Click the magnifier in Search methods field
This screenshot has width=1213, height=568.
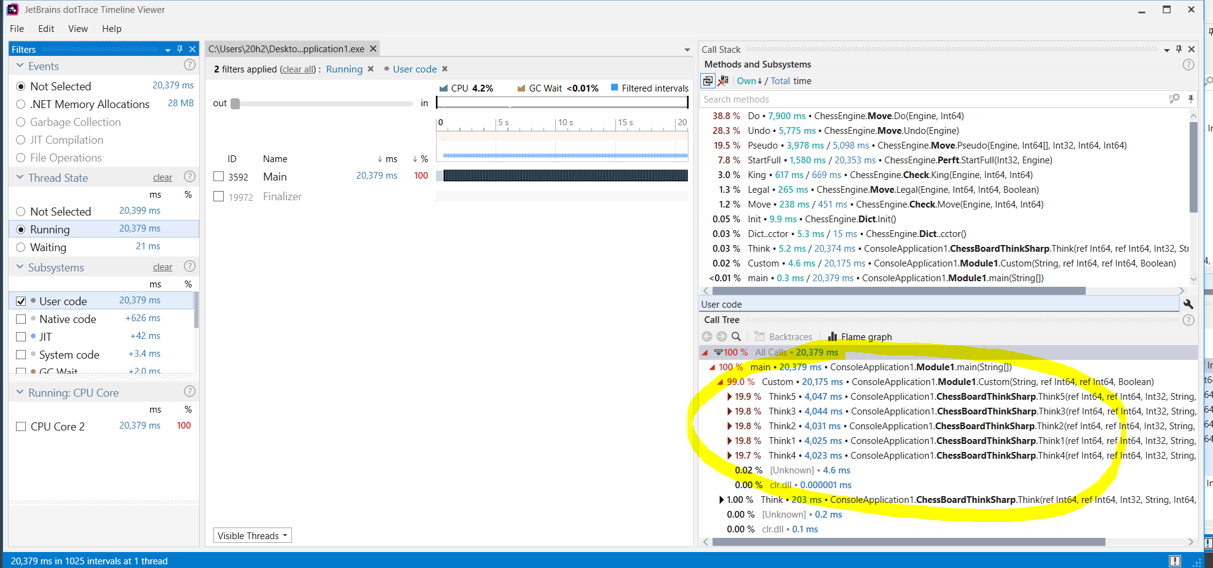1174,99
